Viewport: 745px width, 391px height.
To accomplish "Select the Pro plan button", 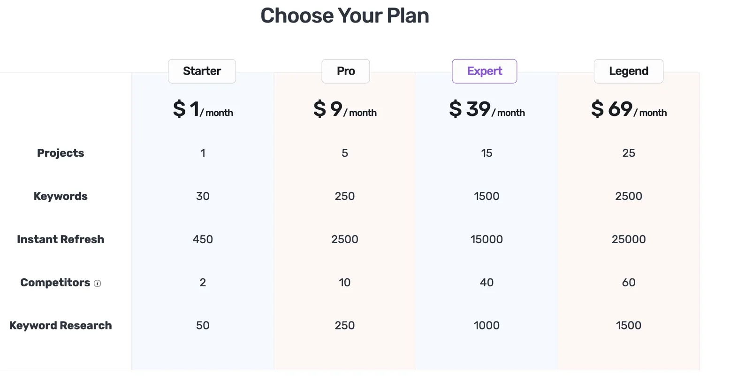I will tap(345, 71).
